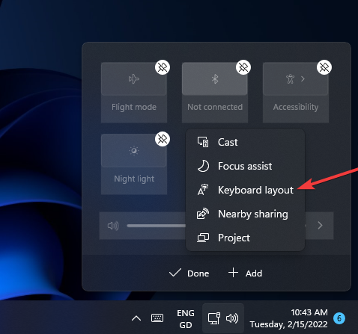Image resolution: width=358 pixels, height=334 pixels.
Task: Click the Not connected label
Action: tap(215, 107)
